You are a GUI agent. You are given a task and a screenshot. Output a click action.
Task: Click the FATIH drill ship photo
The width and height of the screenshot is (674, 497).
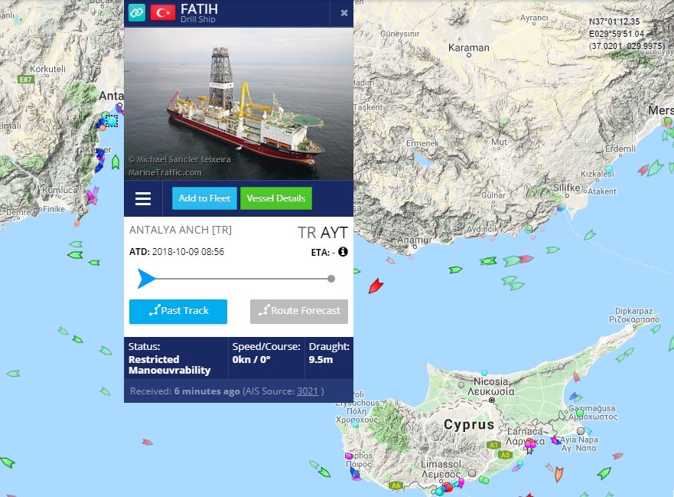[x=239, y=103]
